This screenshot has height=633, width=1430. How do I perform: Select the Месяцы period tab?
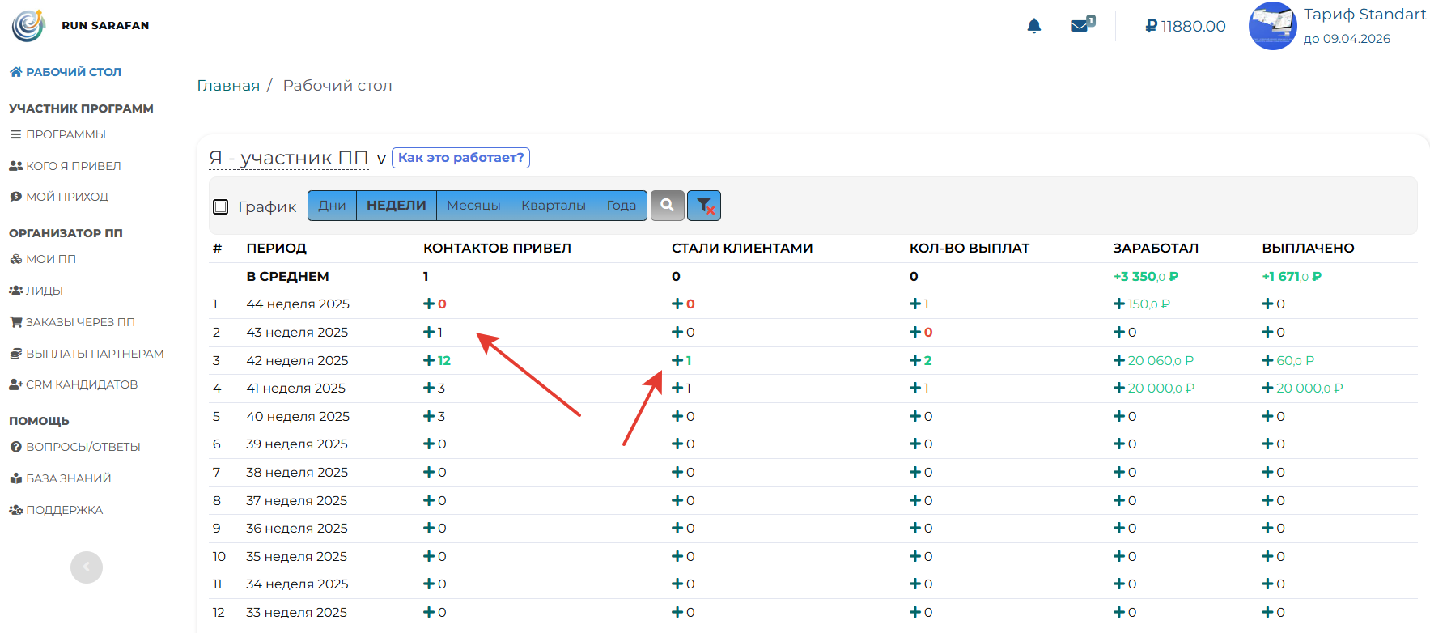(473, 206)
